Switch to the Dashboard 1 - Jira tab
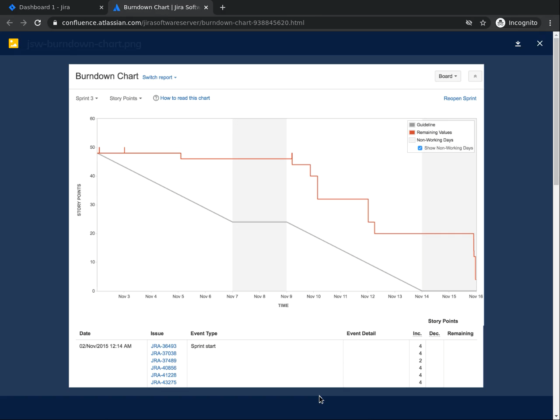The width and height of the screenshot is (560, 420). [54, 7]
